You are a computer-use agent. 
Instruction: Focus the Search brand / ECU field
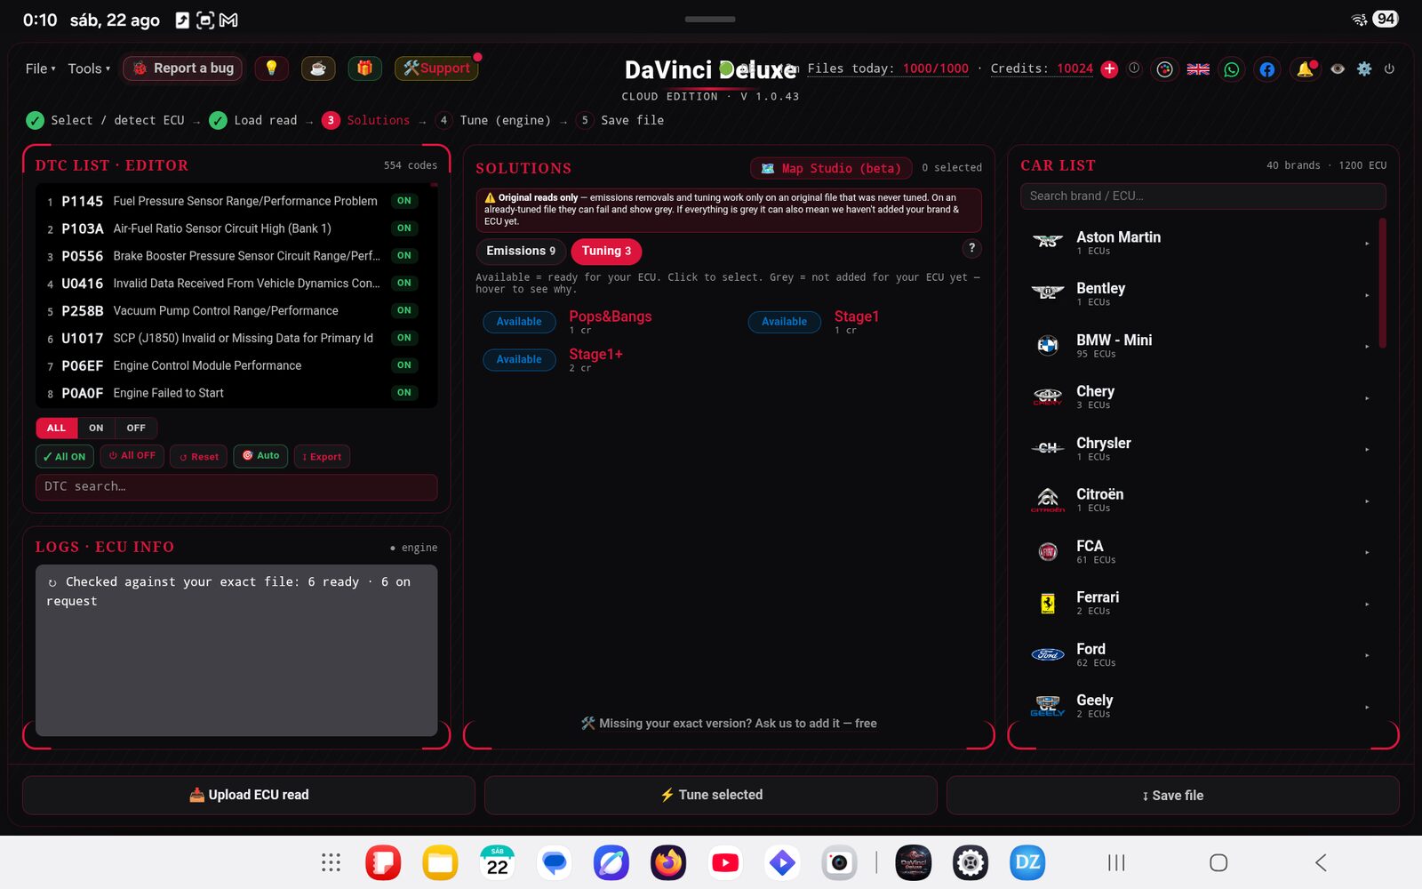pos(1202,196)
